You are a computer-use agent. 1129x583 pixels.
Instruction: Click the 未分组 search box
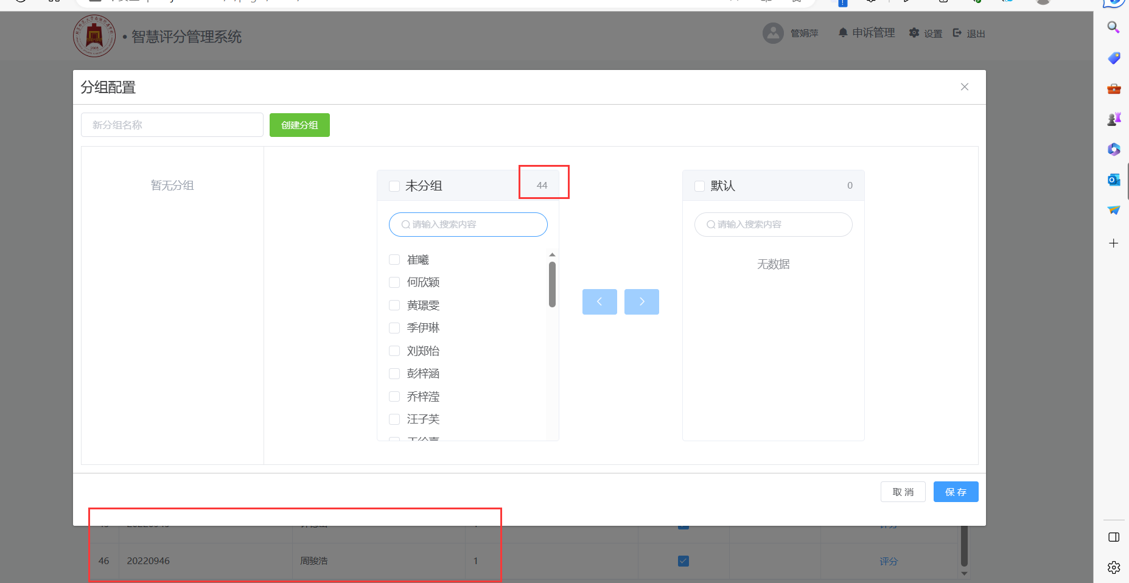468,225
